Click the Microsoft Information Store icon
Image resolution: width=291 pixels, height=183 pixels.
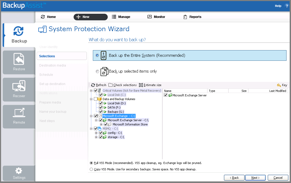110,124
